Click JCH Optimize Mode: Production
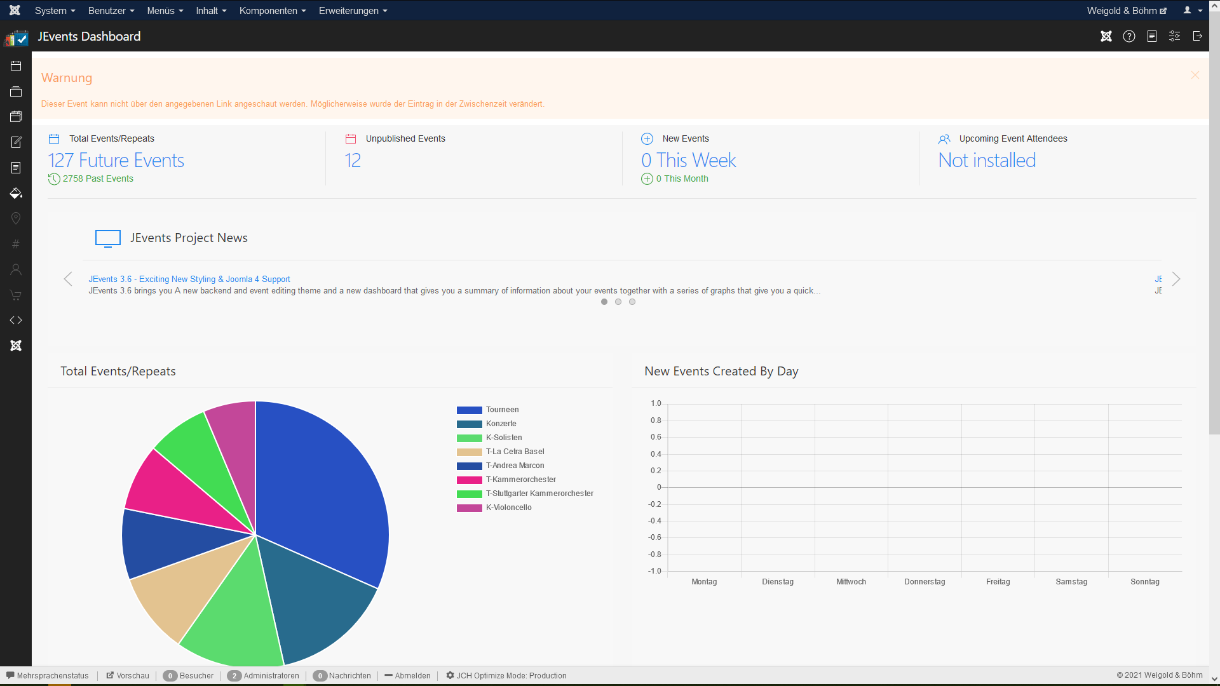Screen dimensions: 1220x686 (x=506, y=675)
